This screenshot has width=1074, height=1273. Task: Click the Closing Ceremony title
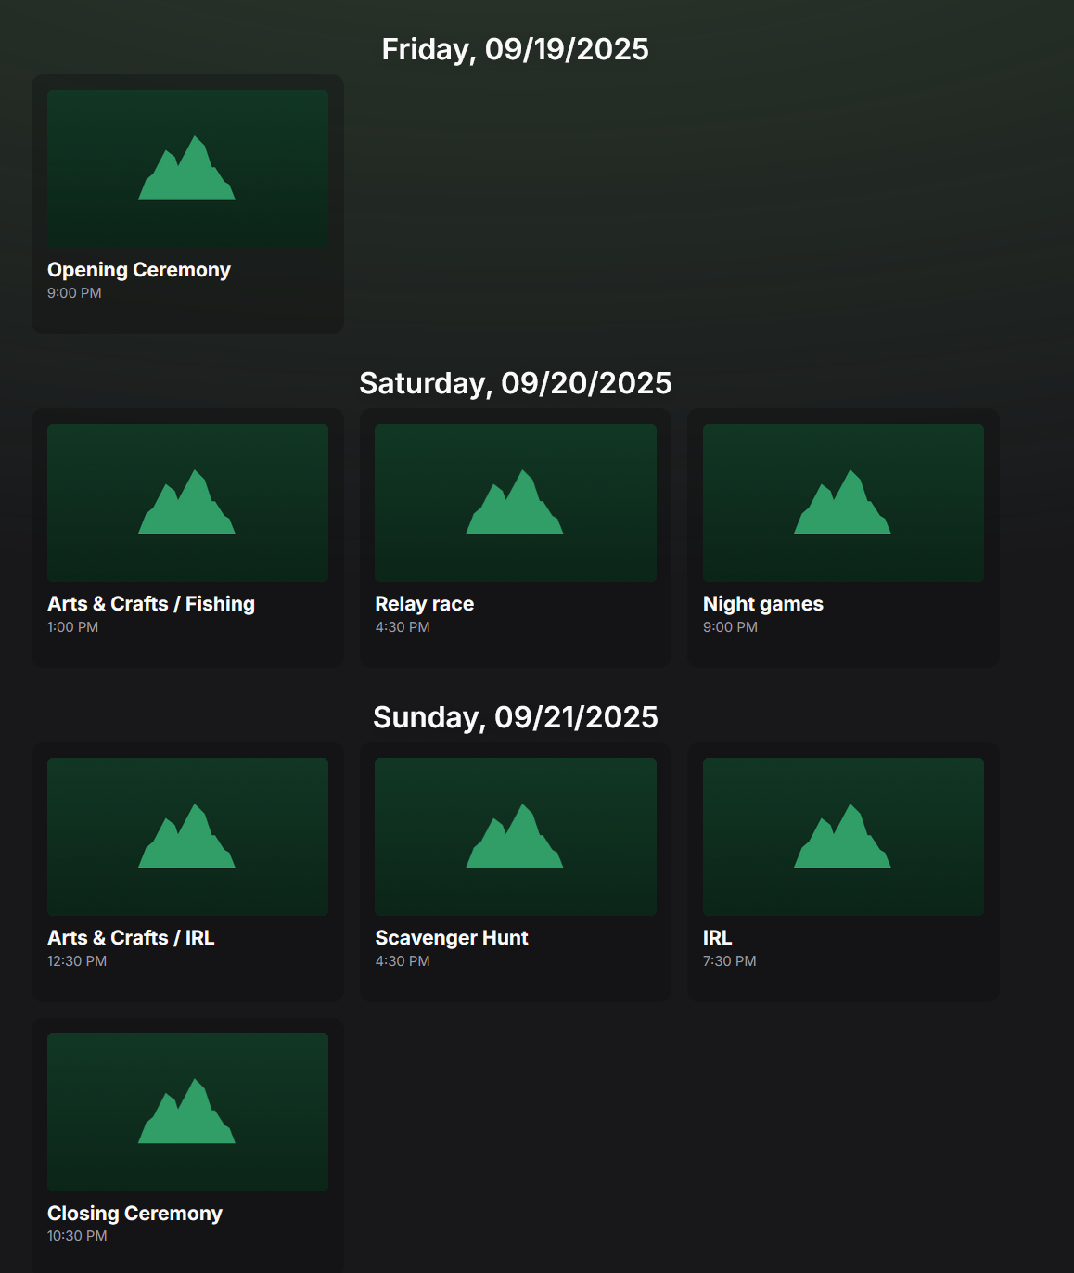(x=135, y=1214)
